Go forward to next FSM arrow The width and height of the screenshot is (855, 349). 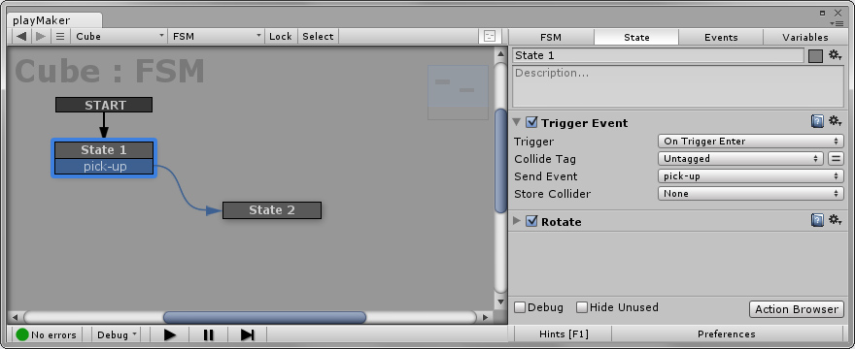(x=41, y=37)
